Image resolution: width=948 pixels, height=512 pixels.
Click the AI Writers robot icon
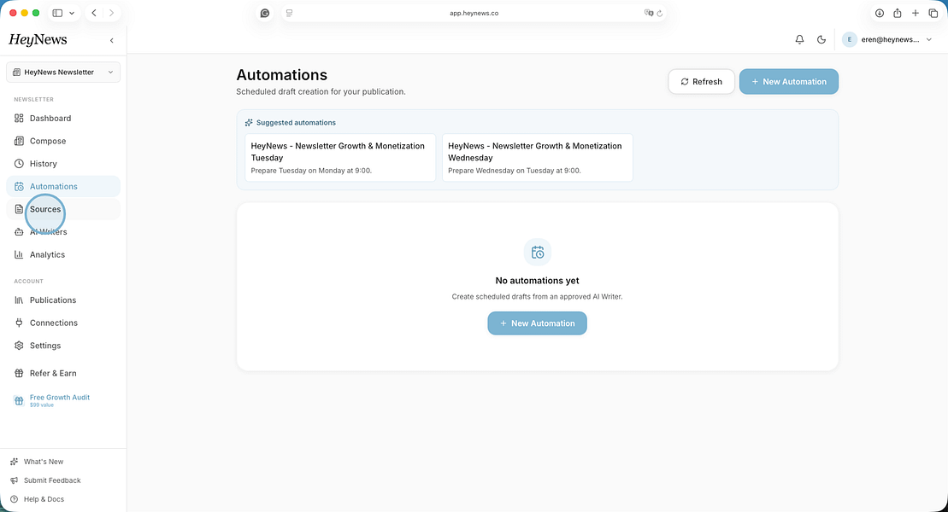19,232
